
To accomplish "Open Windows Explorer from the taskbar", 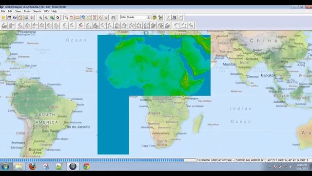I will (x=19, y=166).
